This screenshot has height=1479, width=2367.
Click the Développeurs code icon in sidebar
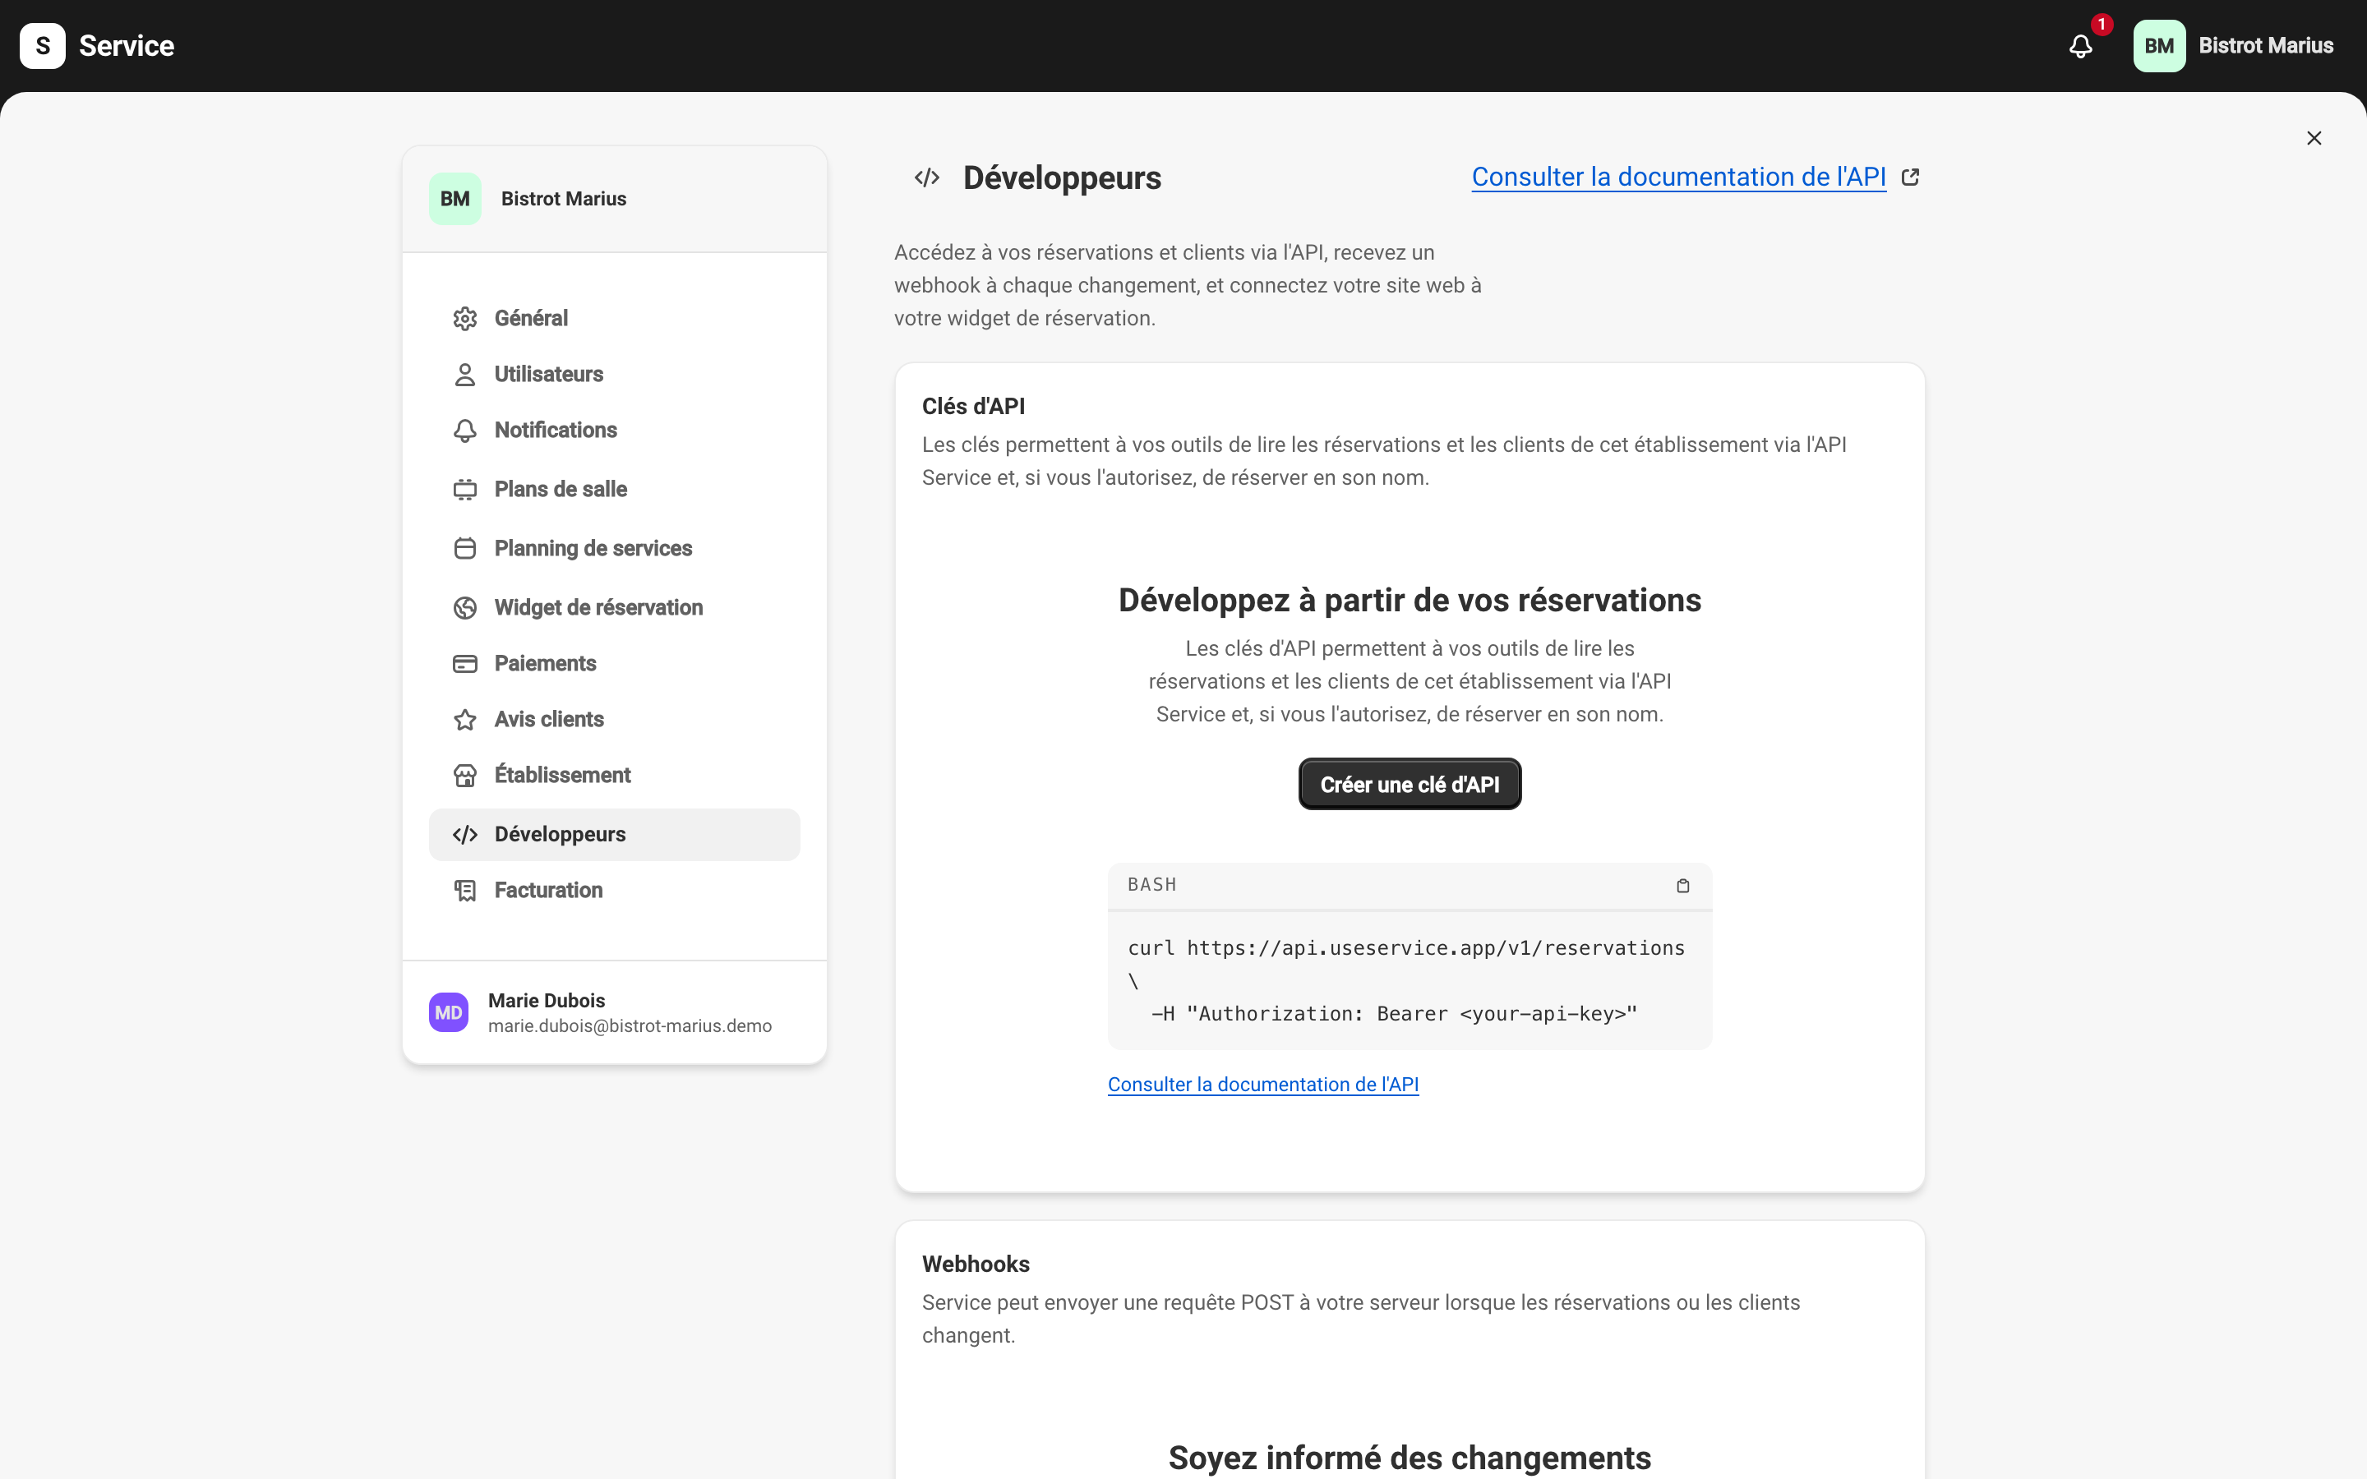(464, 834)
